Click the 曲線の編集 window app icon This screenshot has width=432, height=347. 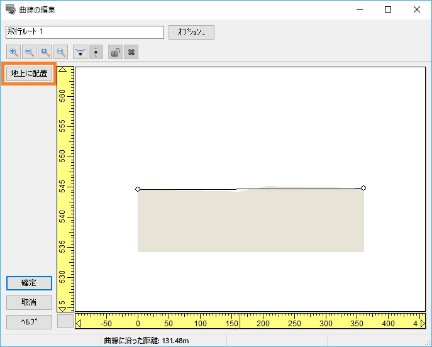pos(11,9)
